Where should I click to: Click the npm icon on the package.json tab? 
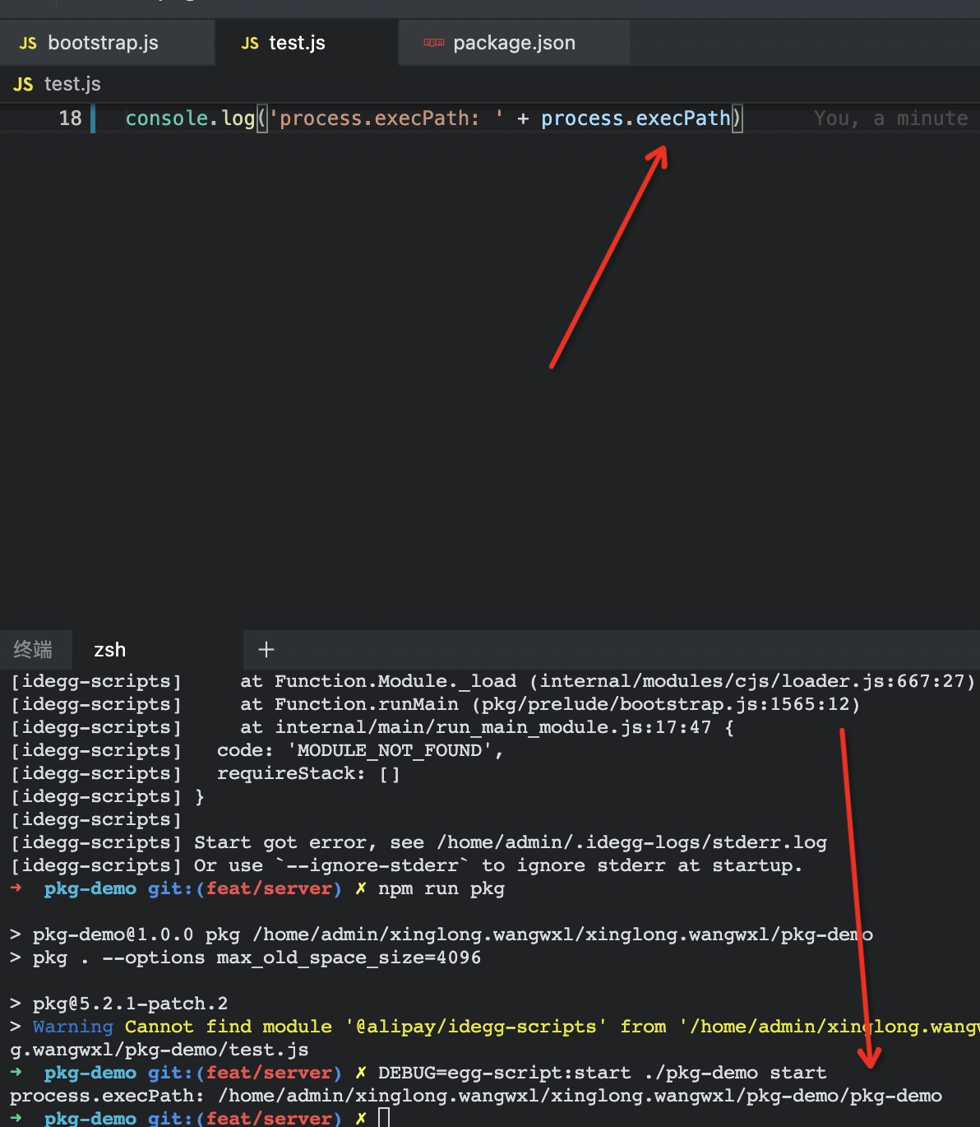(433, 42)
